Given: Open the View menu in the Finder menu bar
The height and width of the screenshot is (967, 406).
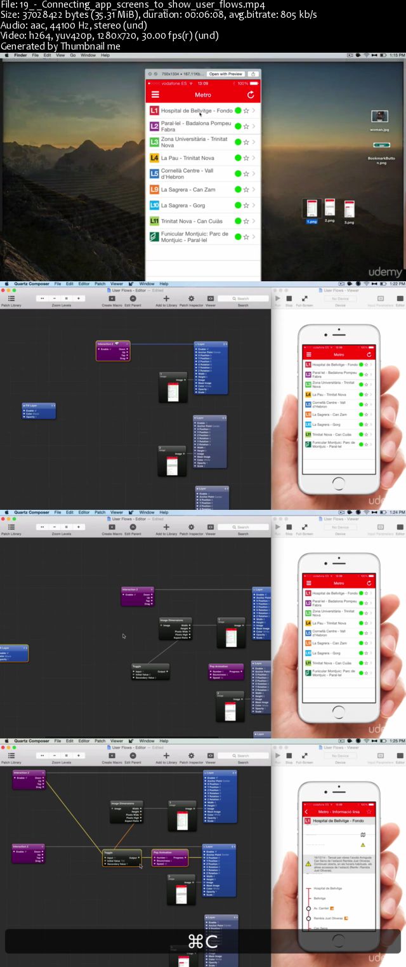Looking at the screenshot, I should coord(60,55).
